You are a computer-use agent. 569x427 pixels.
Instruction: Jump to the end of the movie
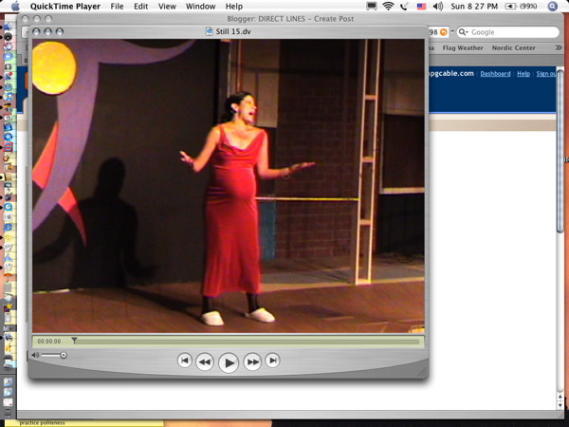(272, 361)
